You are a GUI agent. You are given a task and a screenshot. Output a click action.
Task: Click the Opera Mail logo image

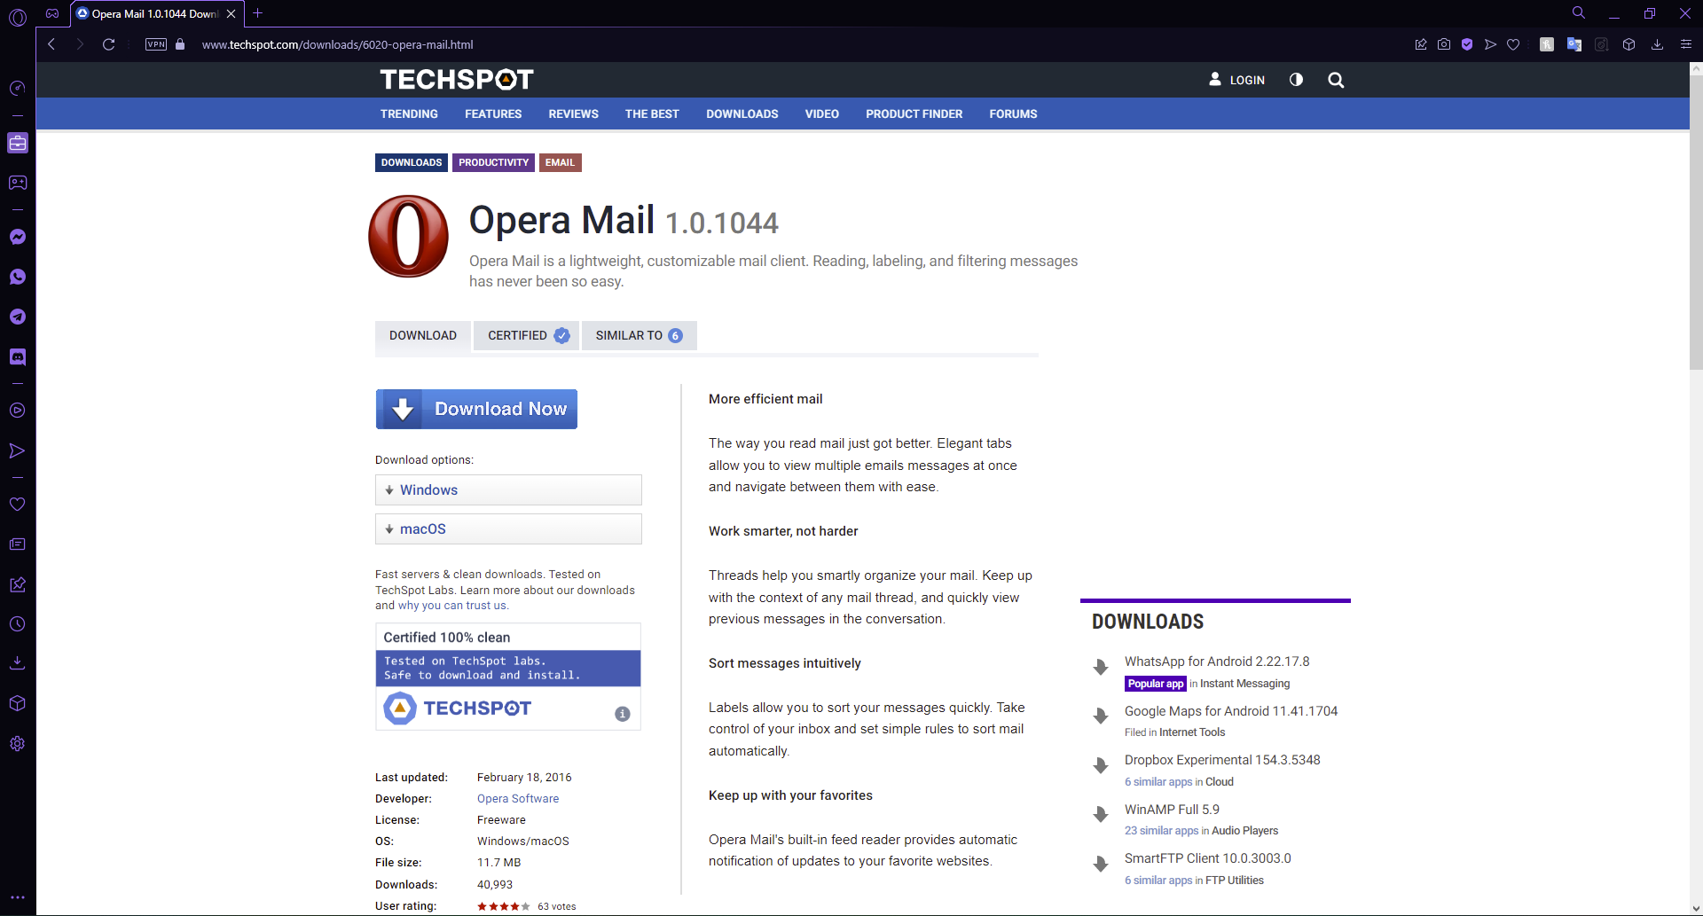[x=409, y=237]
